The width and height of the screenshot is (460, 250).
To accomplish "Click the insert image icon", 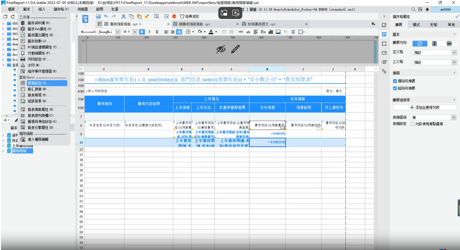I will pyautogui.click(x=278, y=32).
